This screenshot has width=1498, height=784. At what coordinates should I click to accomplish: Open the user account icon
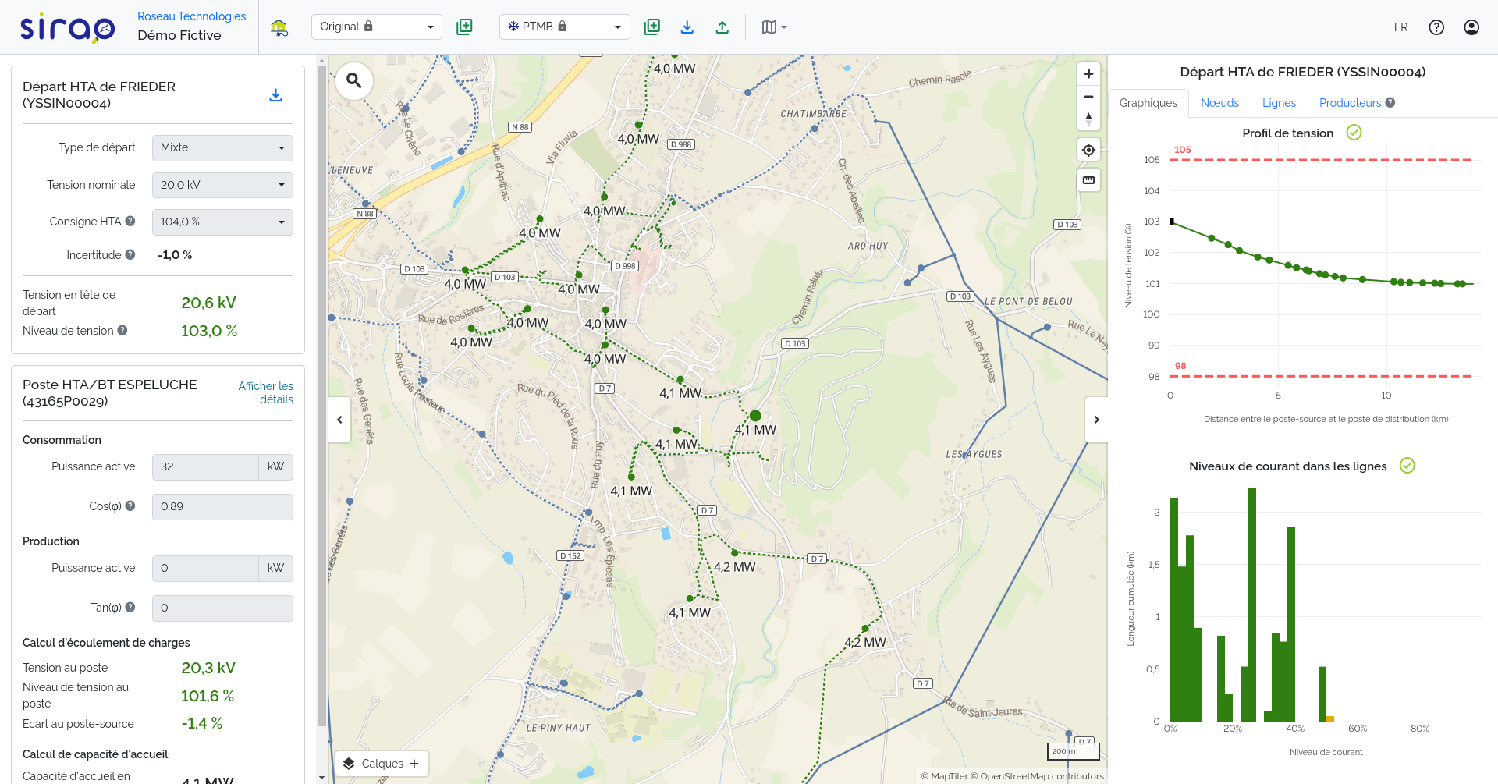coord(1471,27)
